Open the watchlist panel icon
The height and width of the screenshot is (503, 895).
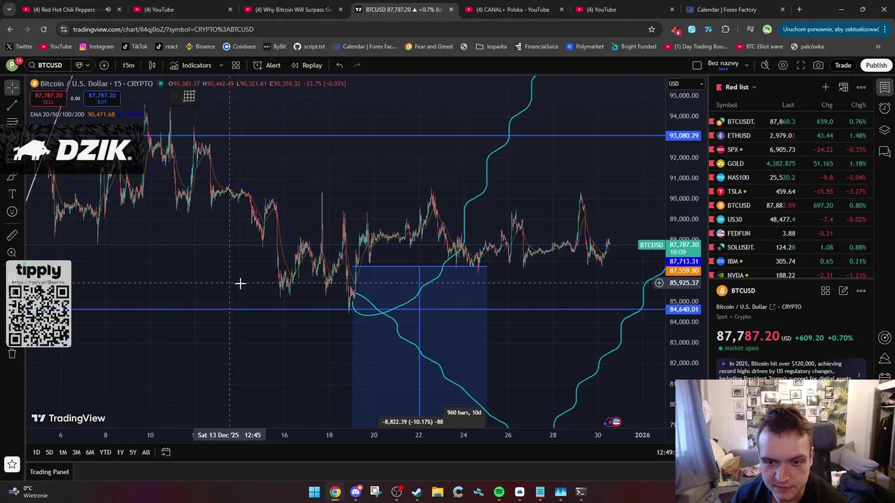click(x=885, y=87)
